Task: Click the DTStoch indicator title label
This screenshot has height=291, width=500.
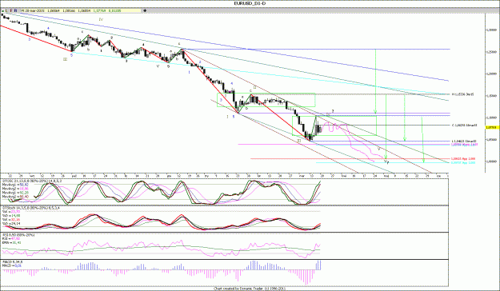Action: pyautogui.click(x=32, y=208)
